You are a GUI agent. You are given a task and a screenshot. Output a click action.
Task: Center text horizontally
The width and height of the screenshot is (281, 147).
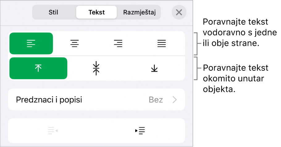(74, 44)
